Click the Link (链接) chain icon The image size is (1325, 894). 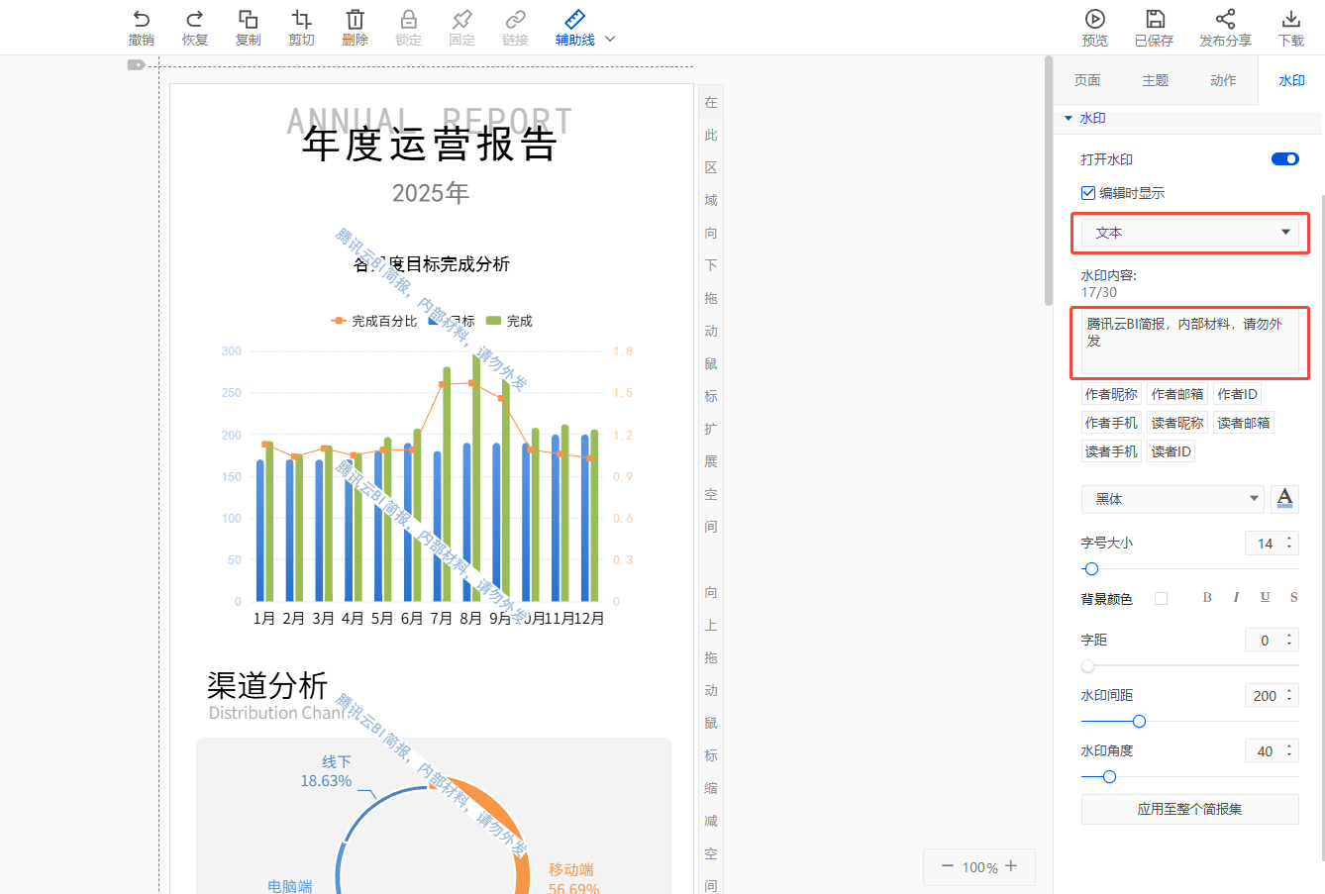515,19
